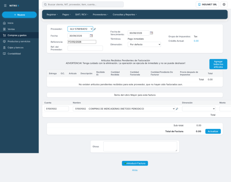Toggle the hamburger menu icon
This screenshot has height=182, width=231.
5,6
